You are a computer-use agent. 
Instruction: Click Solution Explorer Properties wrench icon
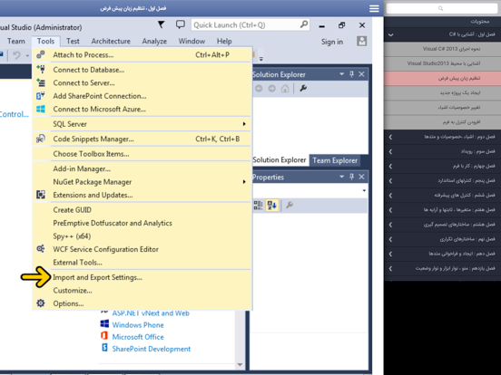pyautogui.click(x=303, y=88)
